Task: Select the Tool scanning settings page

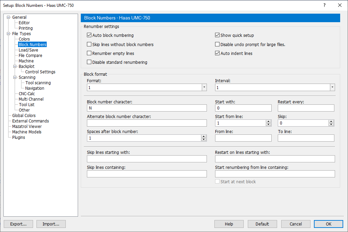Action: click(x=37, y=83)
